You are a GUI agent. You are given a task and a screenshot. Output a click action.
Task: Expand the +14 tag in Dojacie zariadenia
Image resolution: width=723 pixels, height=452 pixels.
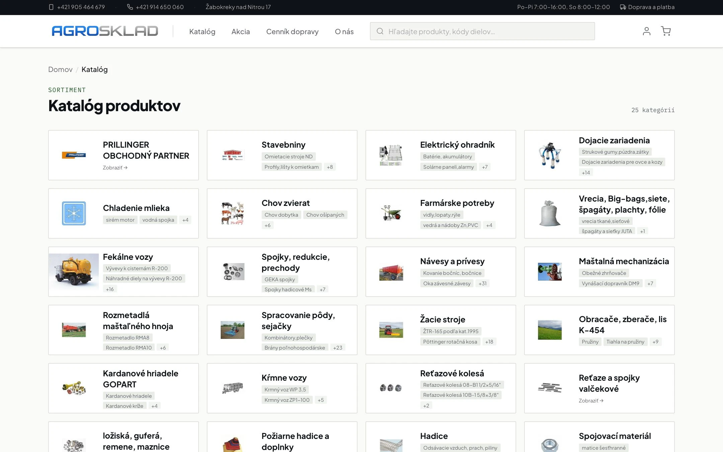click(586, 172)
